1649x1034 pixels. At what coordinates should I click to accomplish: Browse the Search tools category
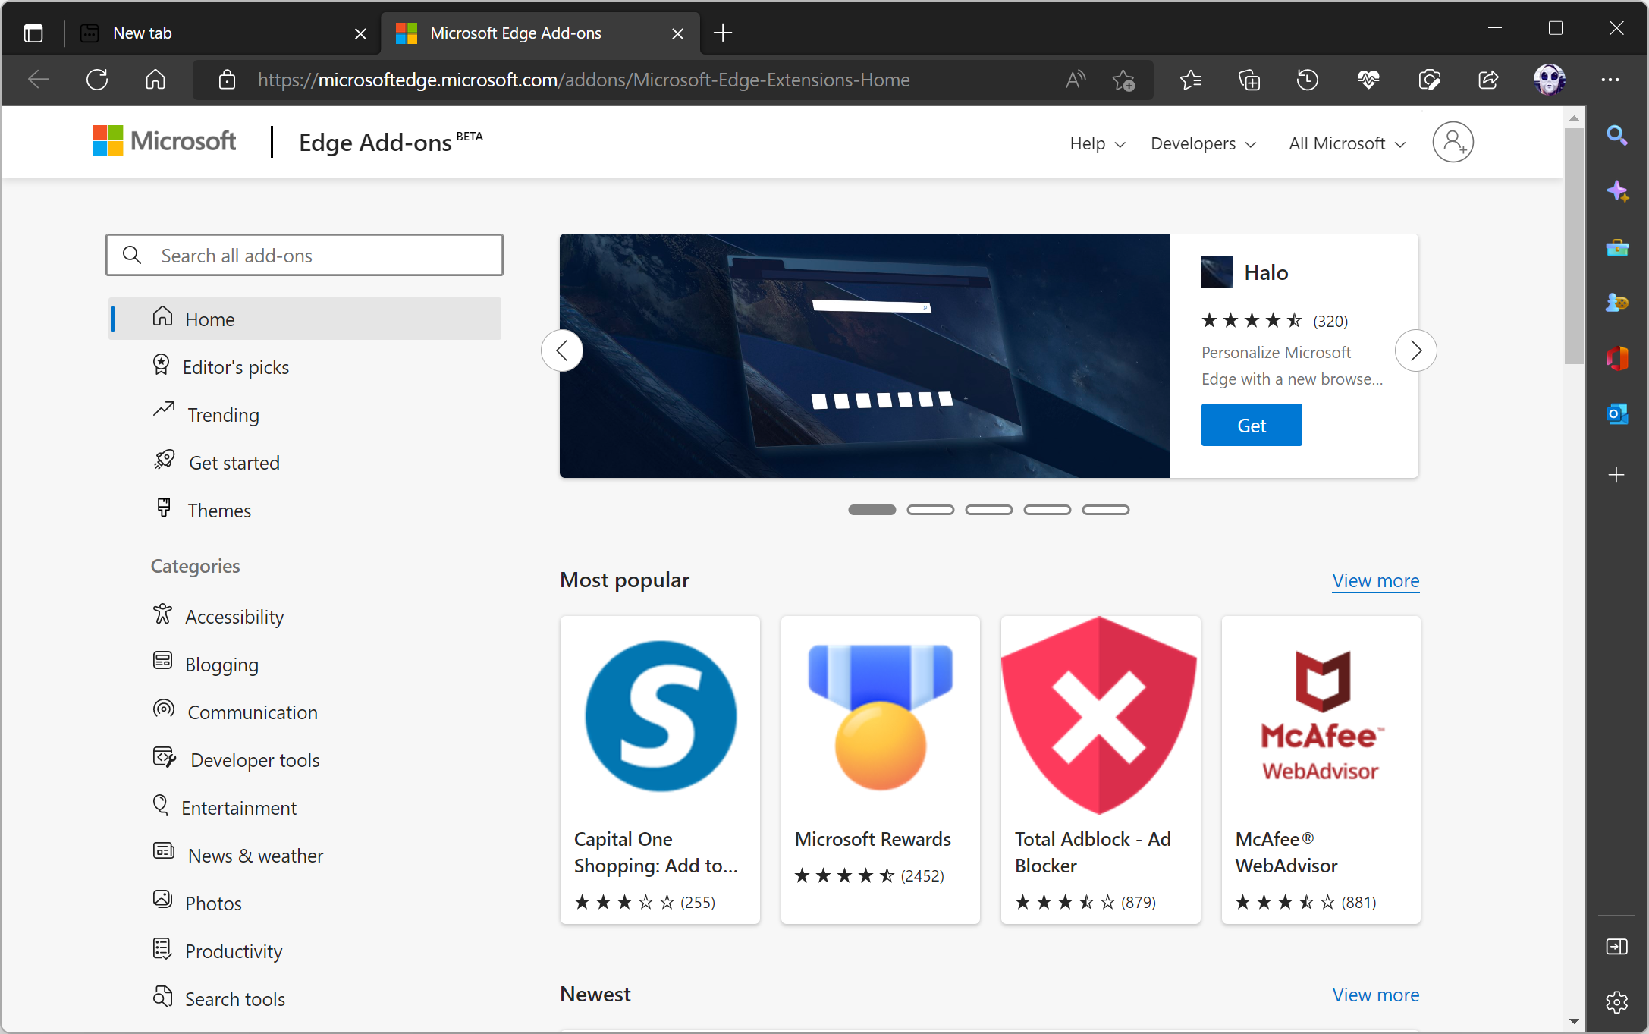click(218, 999)
